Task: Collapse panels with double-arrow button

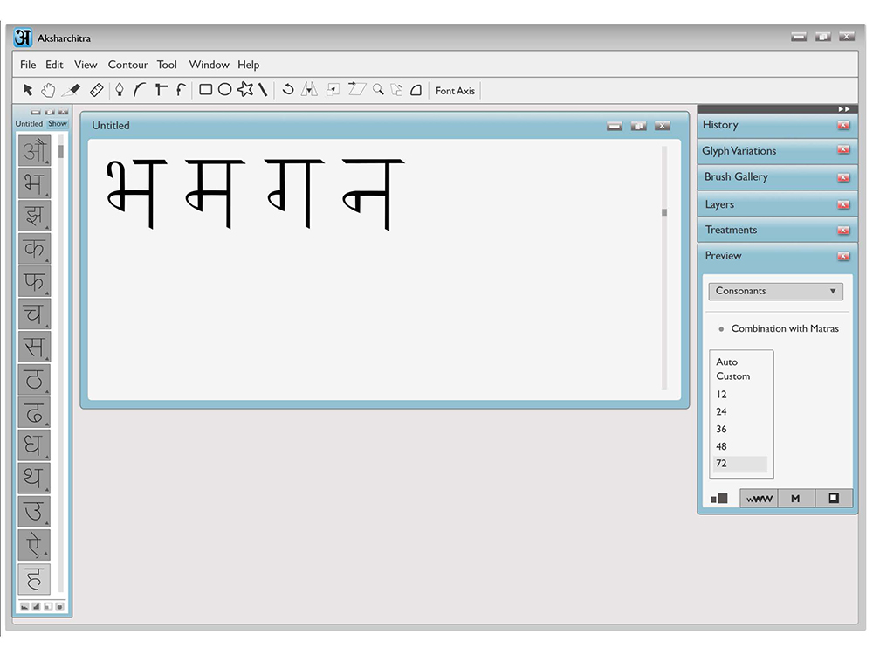Action: [x=844, y=109]
